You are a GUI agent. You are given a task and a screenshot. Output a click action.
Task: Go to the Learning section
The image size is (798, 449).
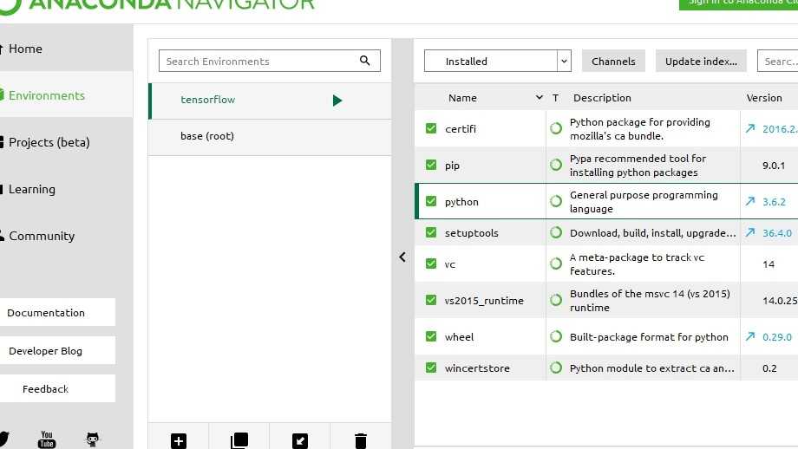tap(32, 189)
